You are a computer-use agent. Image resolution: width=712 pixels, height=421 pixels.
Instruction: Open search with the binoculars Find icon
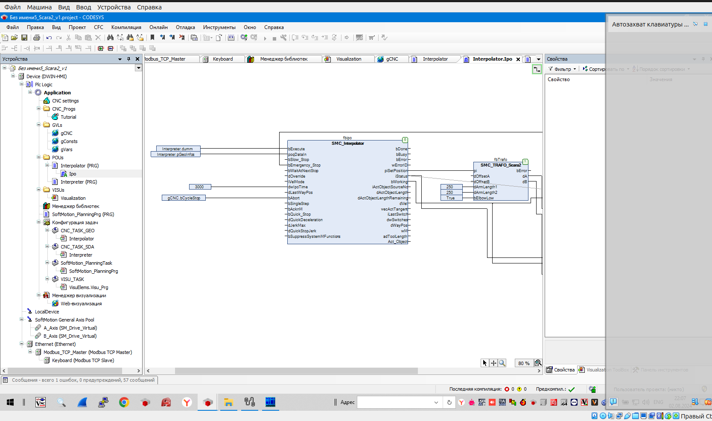tap(110, 38)
